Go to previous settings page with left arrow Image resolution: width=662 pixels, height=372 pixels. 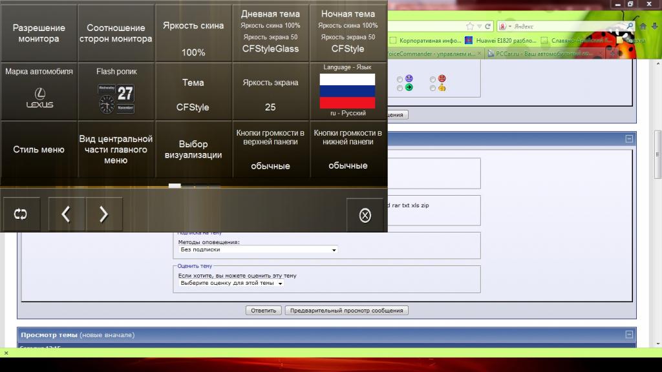tap(66, 214)
